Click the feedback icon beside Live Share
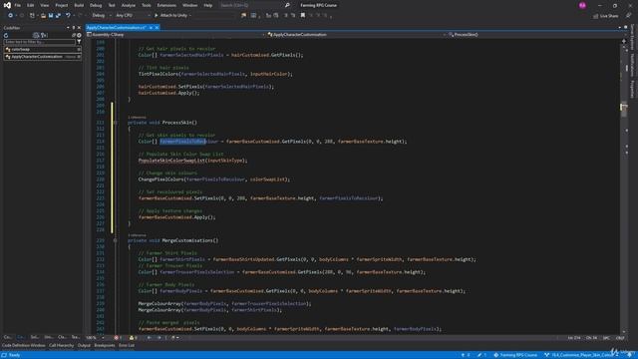Viewport: 638px width, 359px height. (629, 16)
